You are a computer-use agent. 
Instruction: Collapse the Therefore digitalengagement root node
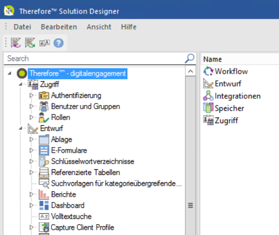(x=9, y=74)
